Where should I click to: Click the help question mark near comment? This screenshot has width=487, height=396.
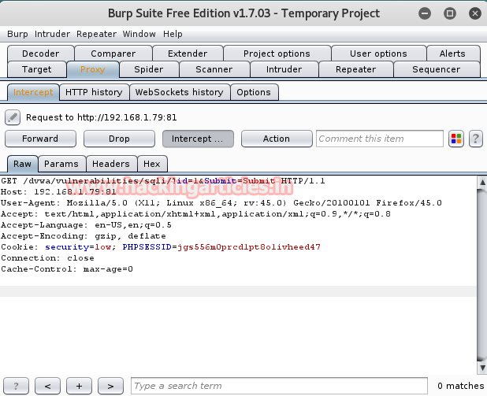point(475,139)
